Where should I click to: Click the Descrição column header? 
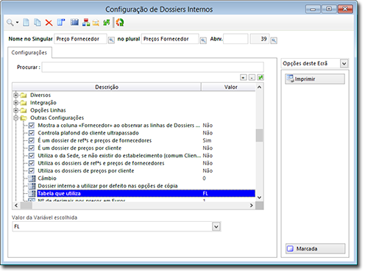tap(107, 87)
